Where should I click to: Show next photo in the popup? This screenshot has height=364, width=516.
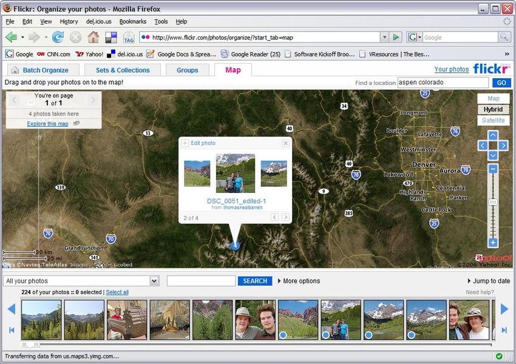point(286,217)
